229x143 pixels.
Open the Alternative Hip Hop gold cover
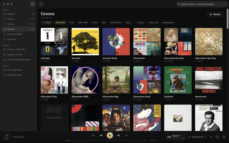click(209, 42)
